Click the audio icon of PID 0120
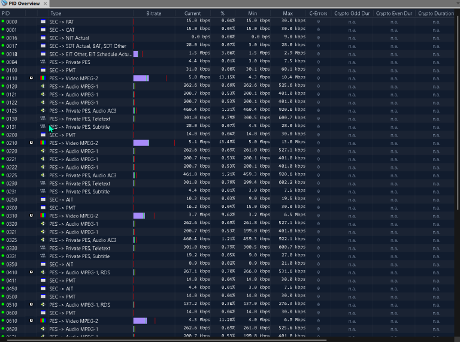Image resolution: width=460 pixels, height=342 pixels. click(x=43, y=86)
